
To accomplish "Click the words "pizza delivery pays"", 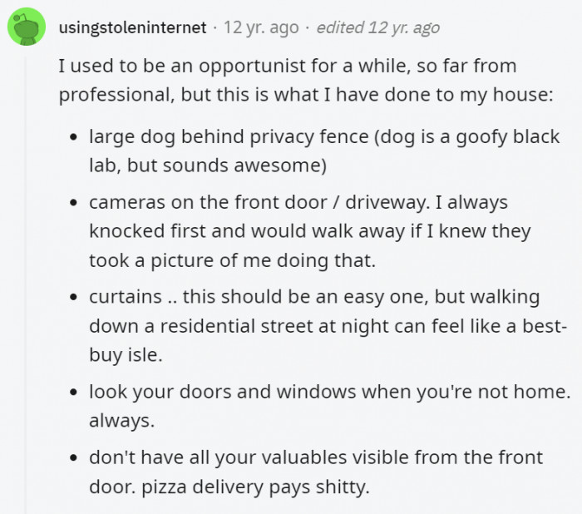I will coord(226,487).
